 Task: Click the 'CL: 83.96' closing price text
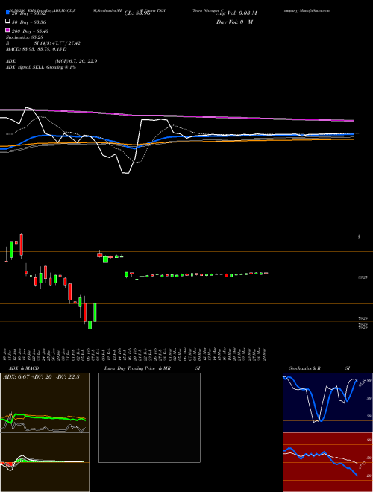pos(137,13)
